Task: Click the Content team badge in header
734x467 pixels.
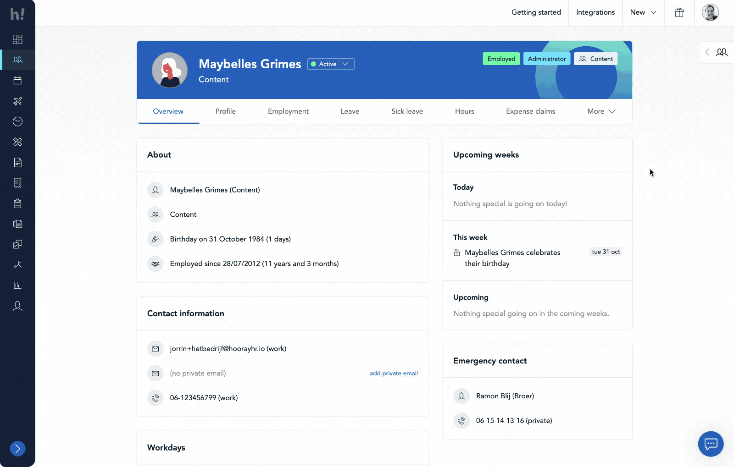Action: click(595, 59)
